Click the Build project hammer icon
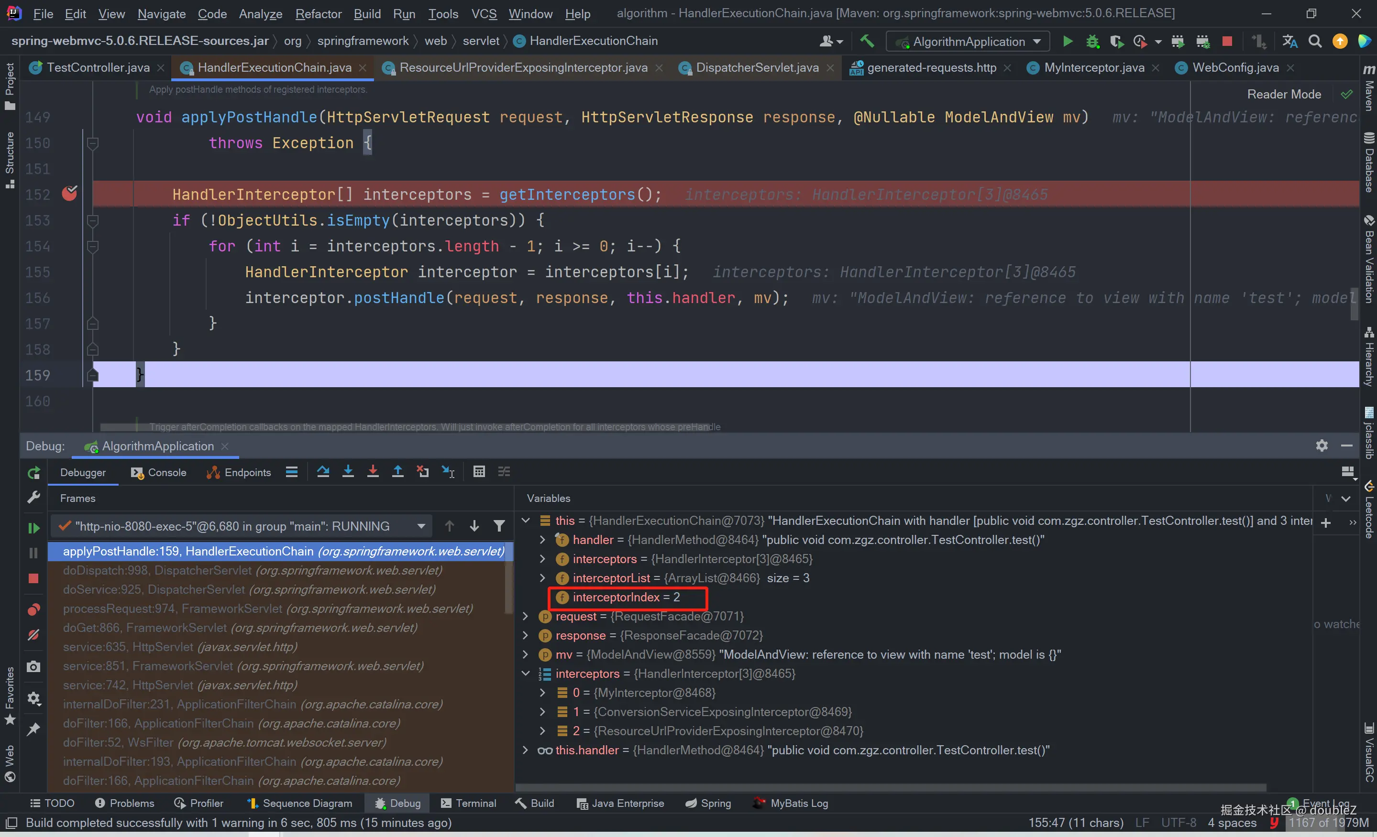 click(x=866, y=41)
